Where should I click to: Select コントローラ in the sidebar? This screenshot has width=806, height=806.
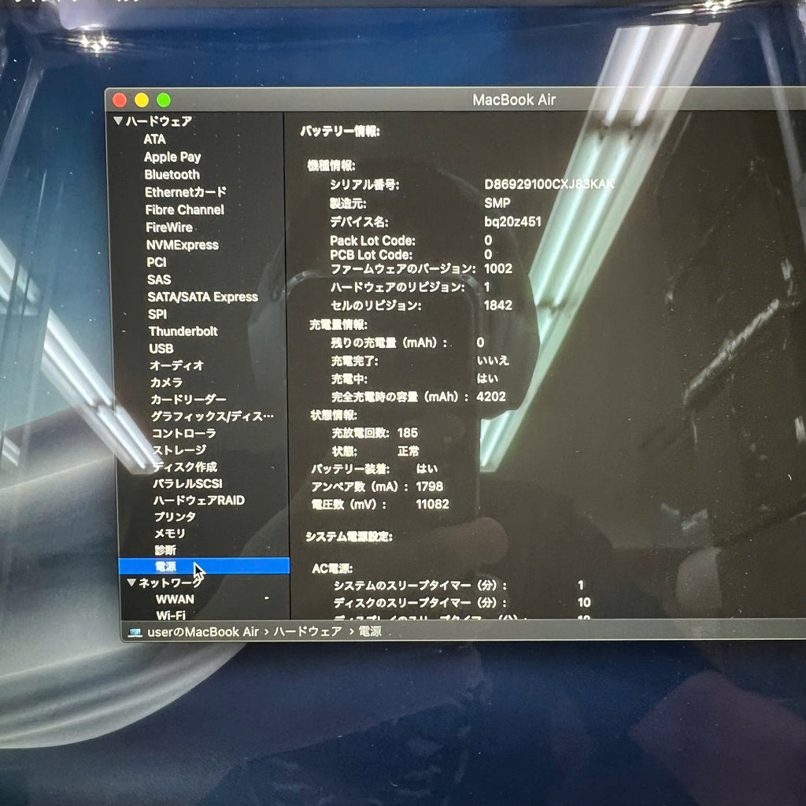(183, 434)
